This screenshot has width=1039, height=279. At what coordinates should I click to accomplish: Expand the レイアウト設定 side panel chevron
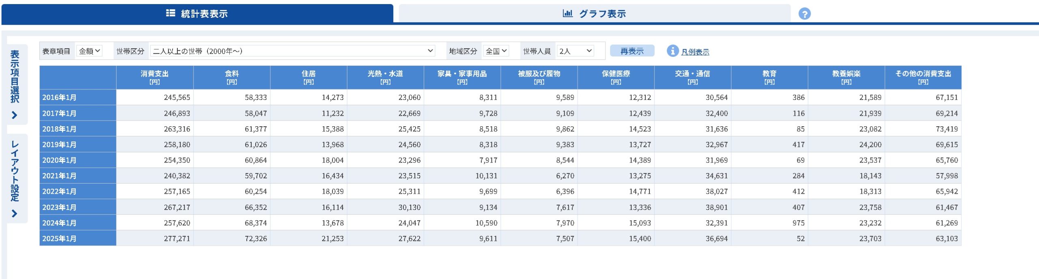click(x=15, y=214)
